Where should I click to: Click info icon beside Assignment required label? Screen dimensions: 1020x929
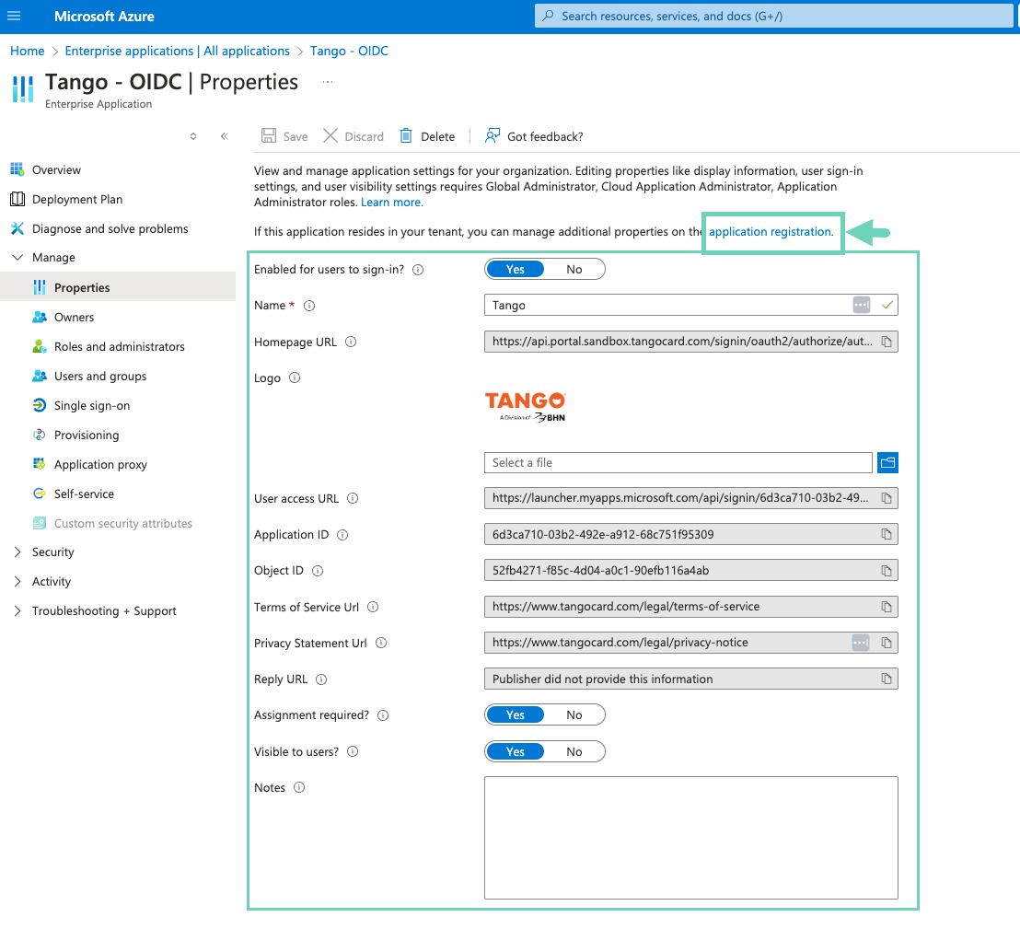tap(383, 715)
